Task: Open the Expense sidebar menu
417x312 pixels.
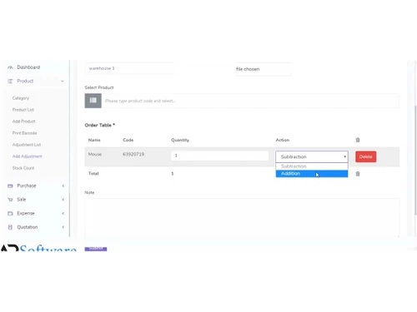Action: [x=26, y=213]
